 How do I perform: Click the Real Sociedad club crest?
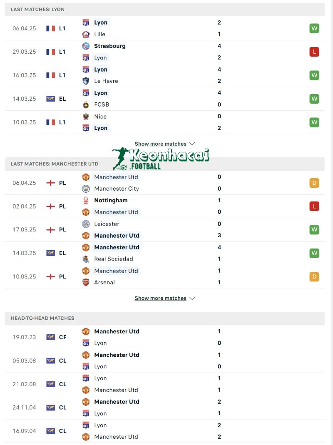(x=86, y=259)
